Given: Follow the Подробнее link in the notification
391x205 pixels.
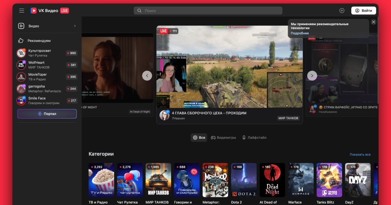Looking at the screenshot, I should (300, 33).
